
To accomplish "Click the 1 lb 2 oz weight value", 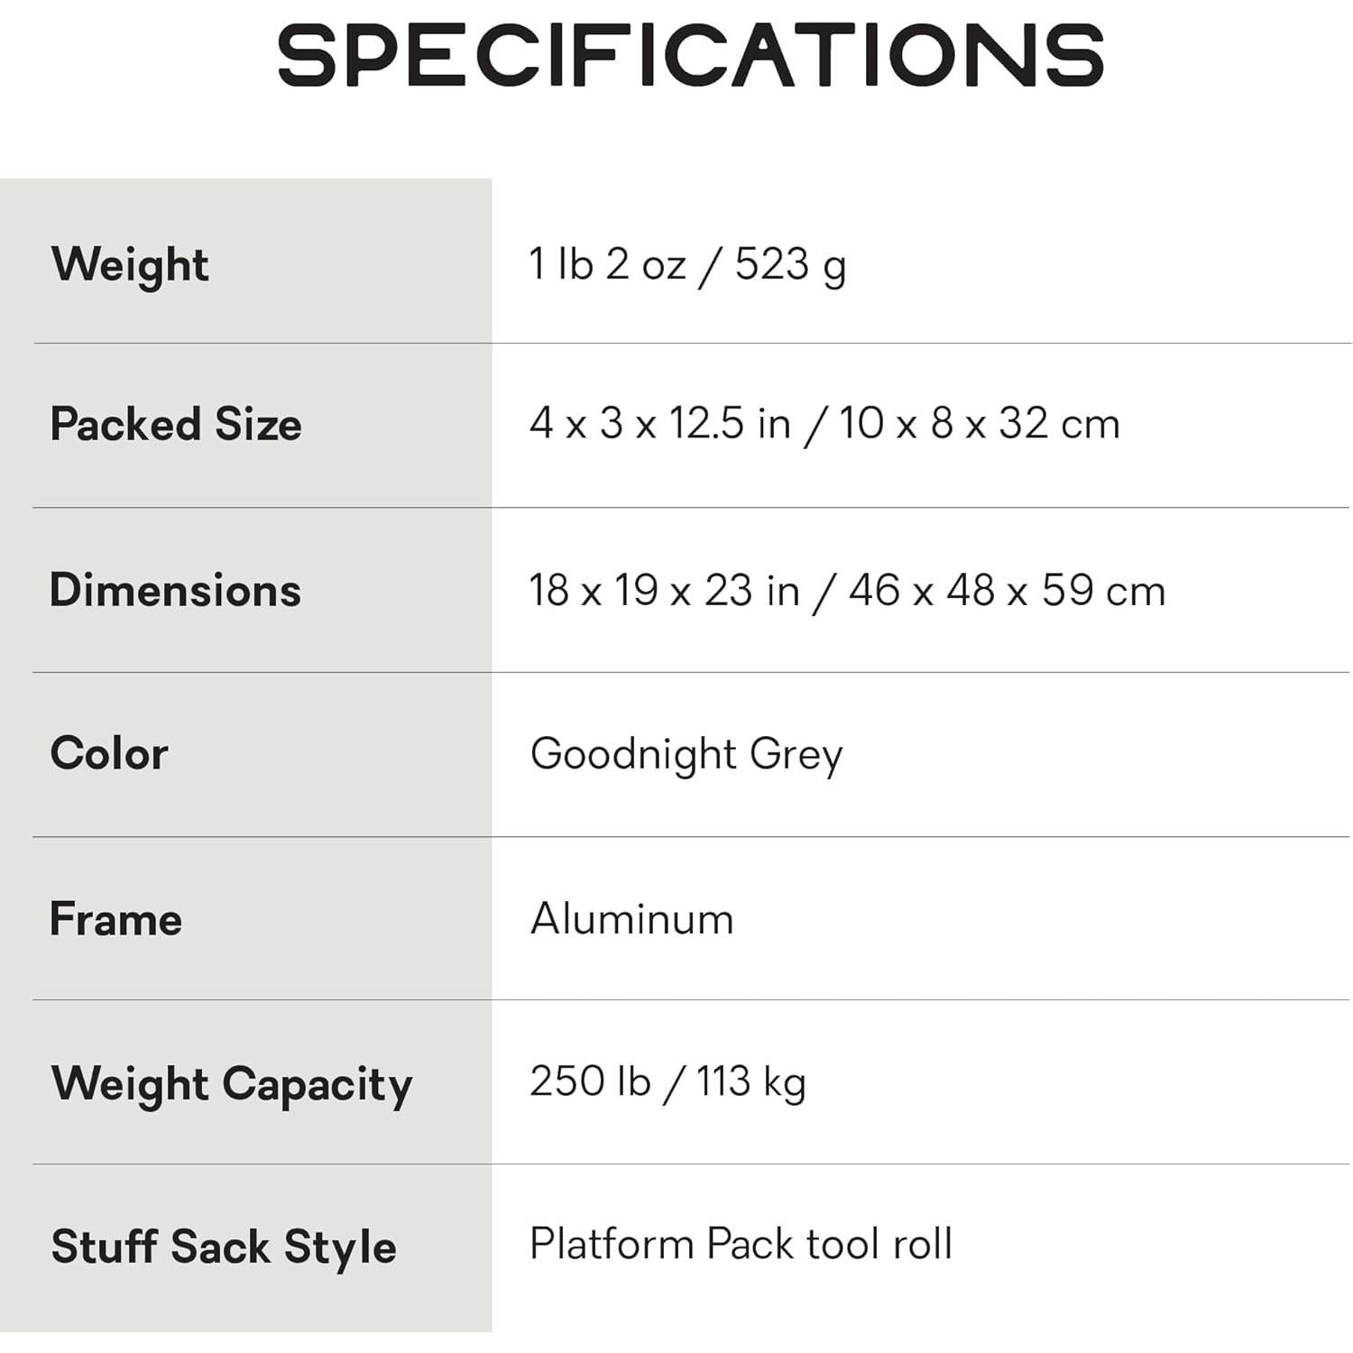I will point(607,264).
